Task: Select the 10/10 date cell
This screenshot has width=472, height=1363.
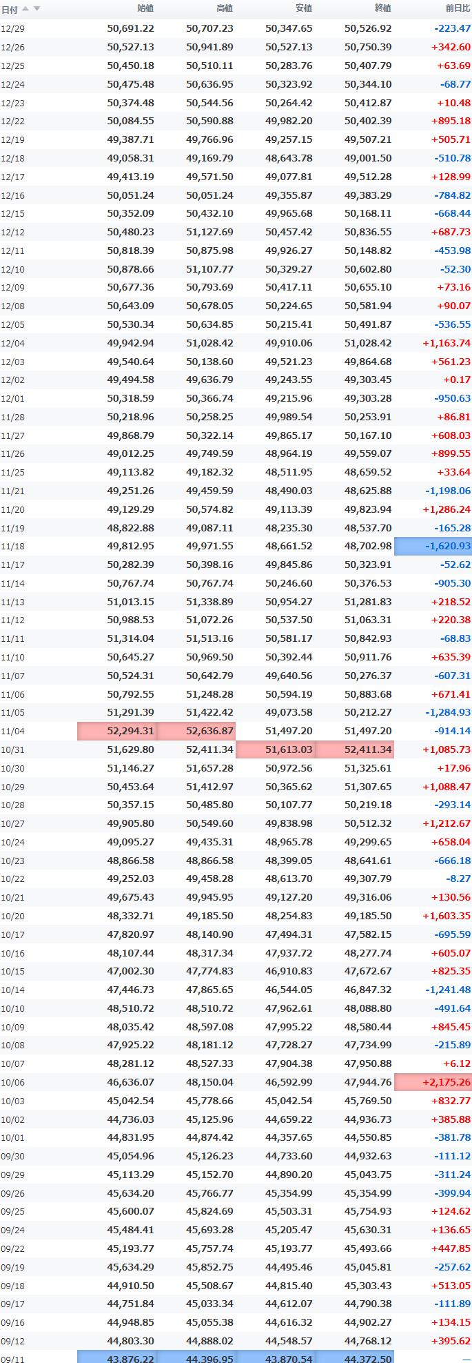Action: pyautogui.click(x=12, y=1008)
